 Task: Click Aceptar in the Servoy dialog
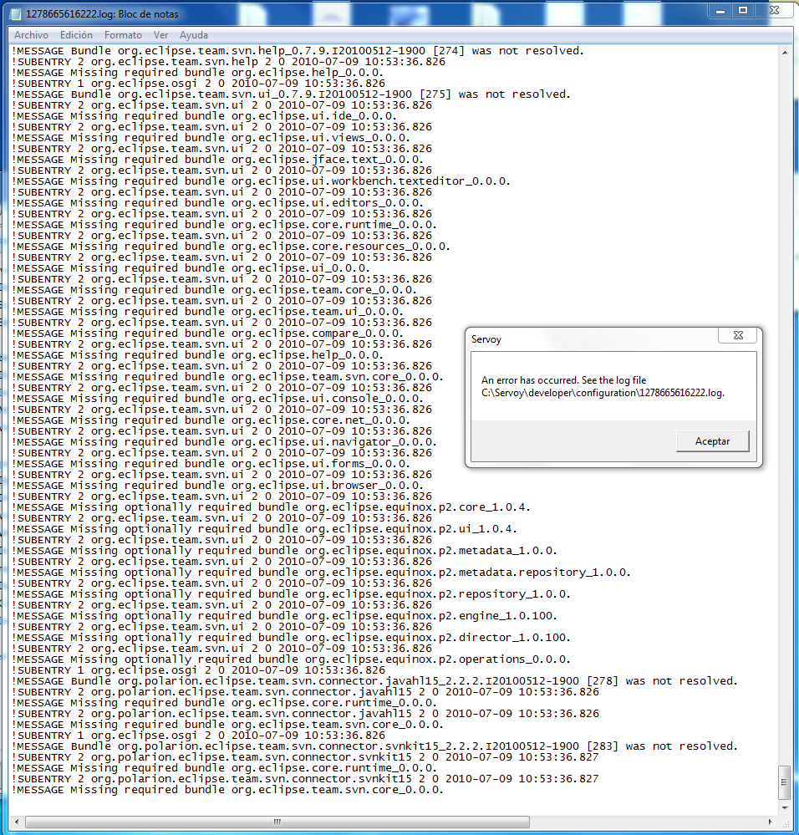[x=712, y=441]
